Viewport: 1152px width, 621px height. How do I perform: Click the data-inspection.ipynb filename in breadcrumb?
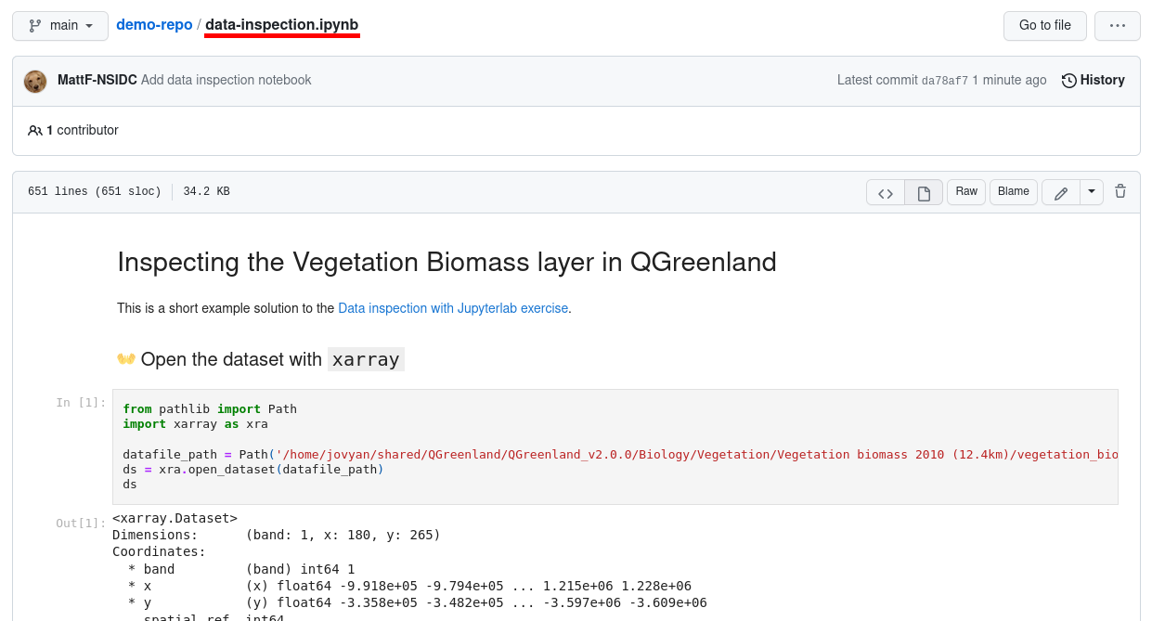click(282, 25)
